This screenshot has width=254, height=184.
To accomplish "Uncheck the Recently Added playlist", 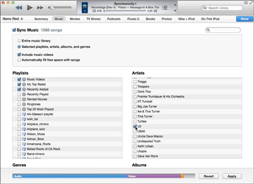I will coord(19,89).
